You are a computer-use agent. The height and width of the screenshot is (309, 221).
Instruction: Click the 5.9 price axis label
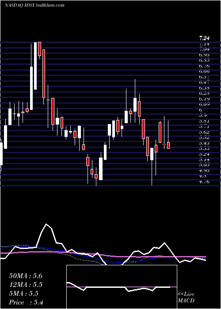click(x=203, y=116)
